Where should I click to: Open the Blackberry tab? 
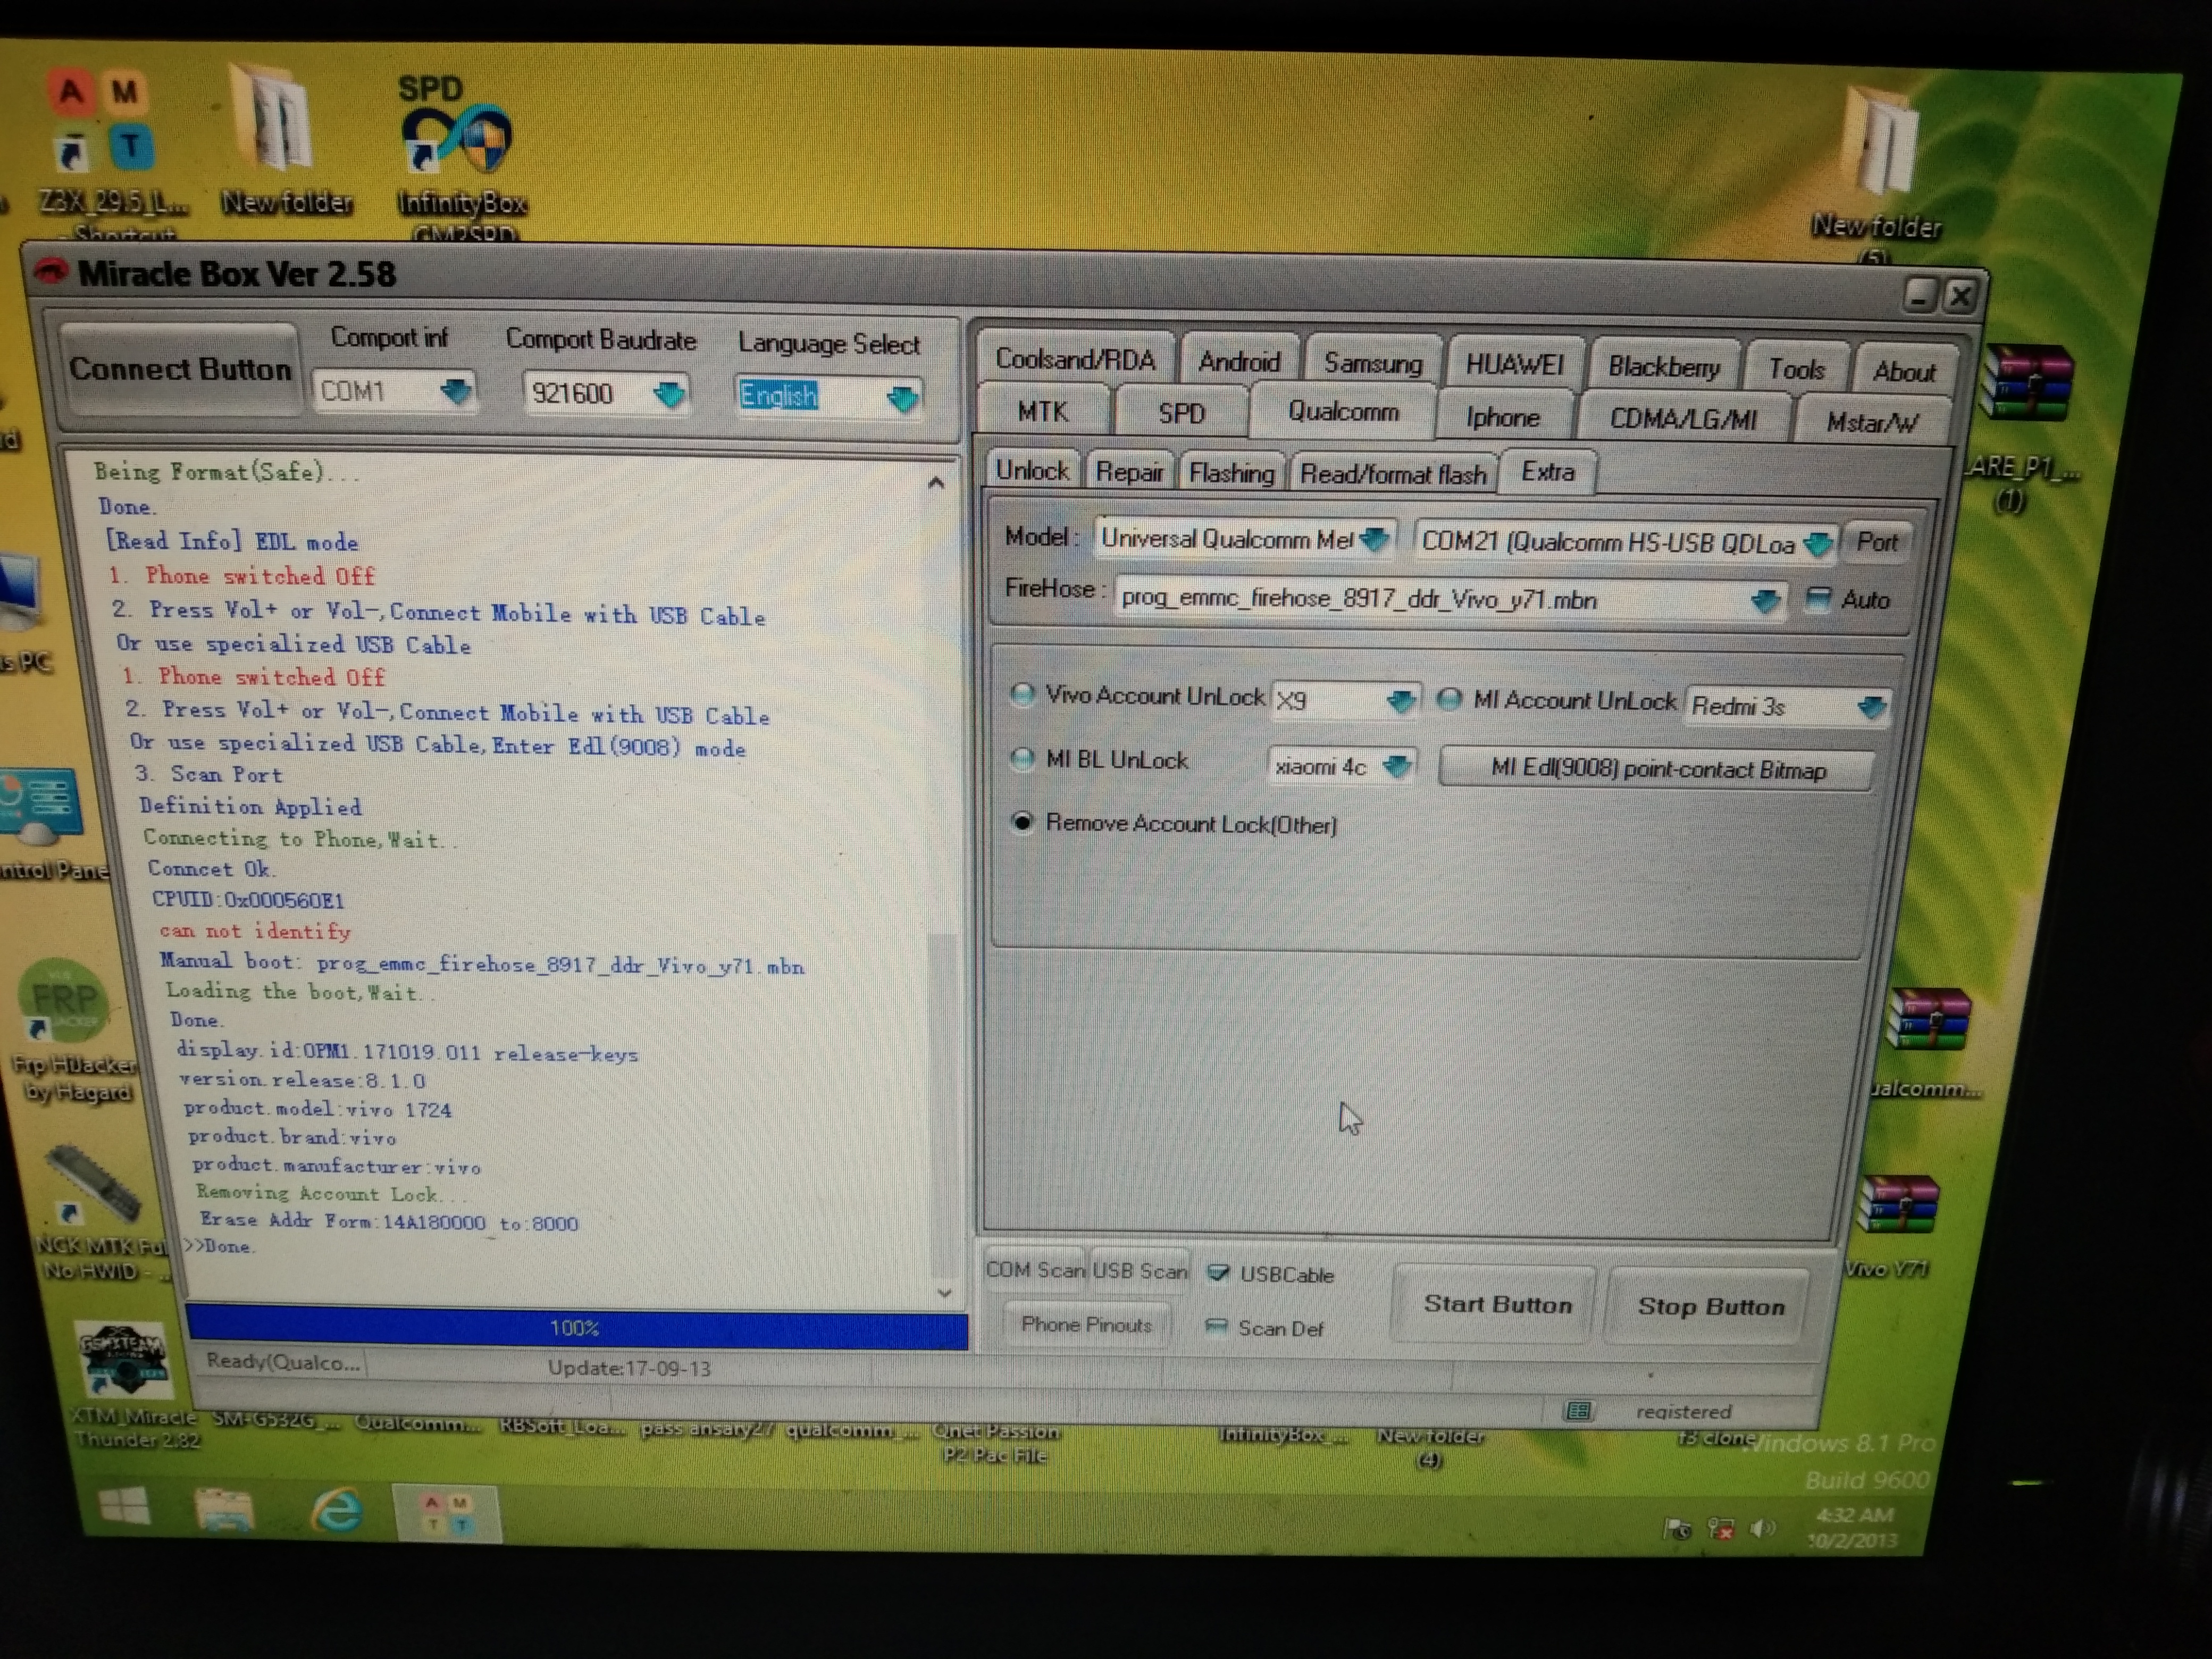pos(1664,368)
